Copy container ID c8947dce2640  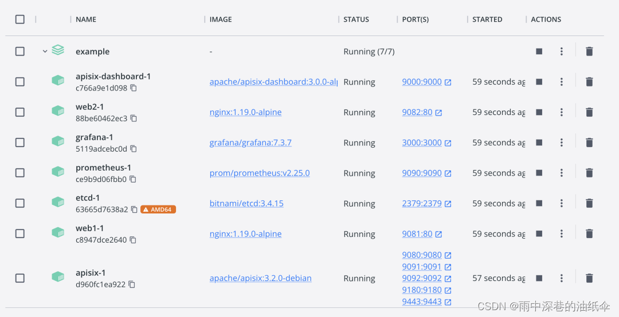coord(133,240)
